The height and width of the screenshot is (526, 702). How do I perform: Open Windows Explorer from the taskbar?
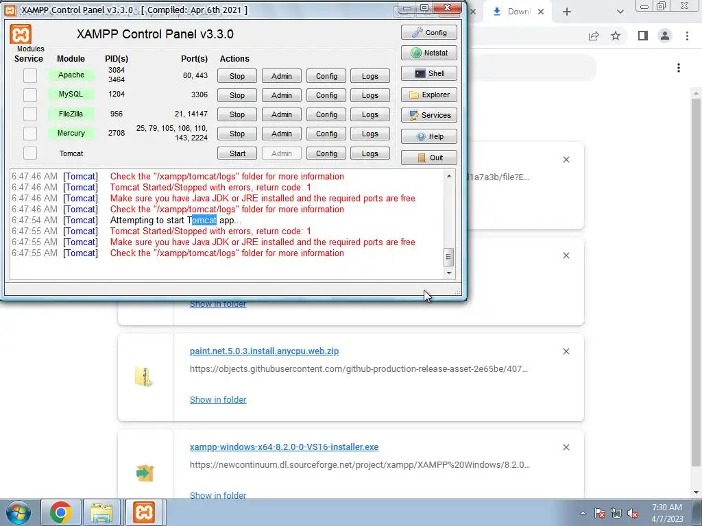point(101,512)
